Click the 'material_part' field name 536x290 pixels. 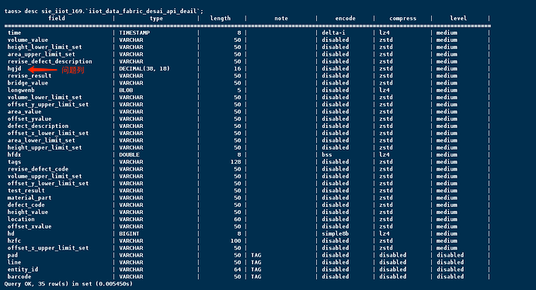point(30,198)
